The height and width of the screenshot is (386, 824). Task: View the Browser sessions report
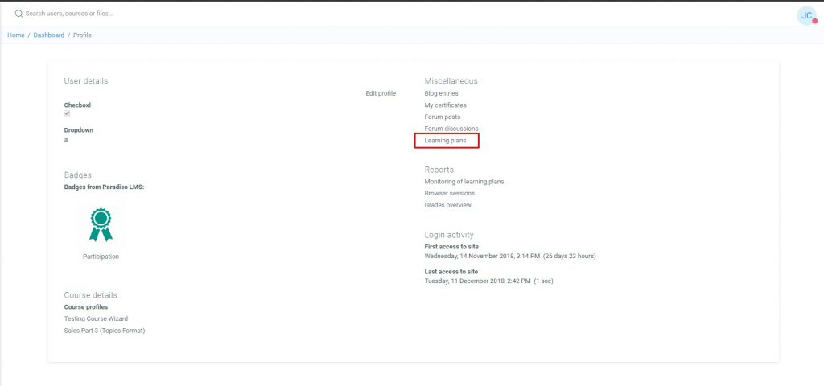pyautogui.click(x=449, y=194)
